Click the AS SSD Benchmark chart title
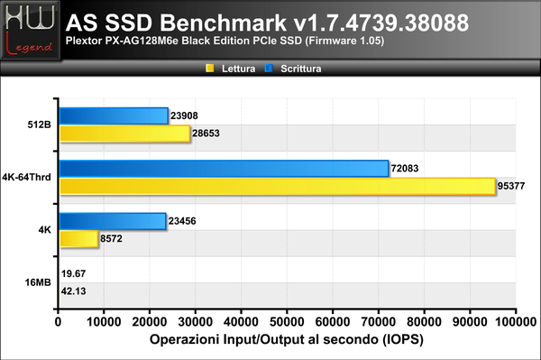This screenshot has height=360, width=541. (x=268, y=23)
